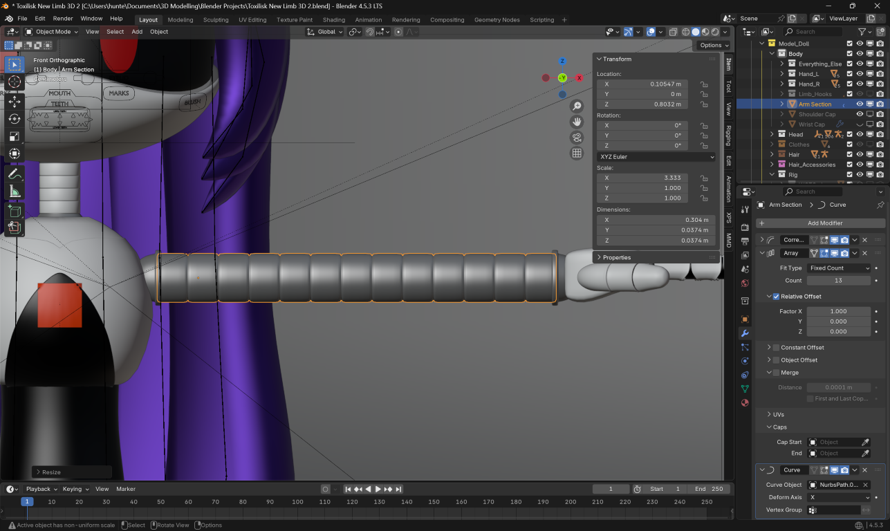The height and width of the screenshot is (531, 890).
Task: Select the 3D Cursor tool
Action: (15, 82)
